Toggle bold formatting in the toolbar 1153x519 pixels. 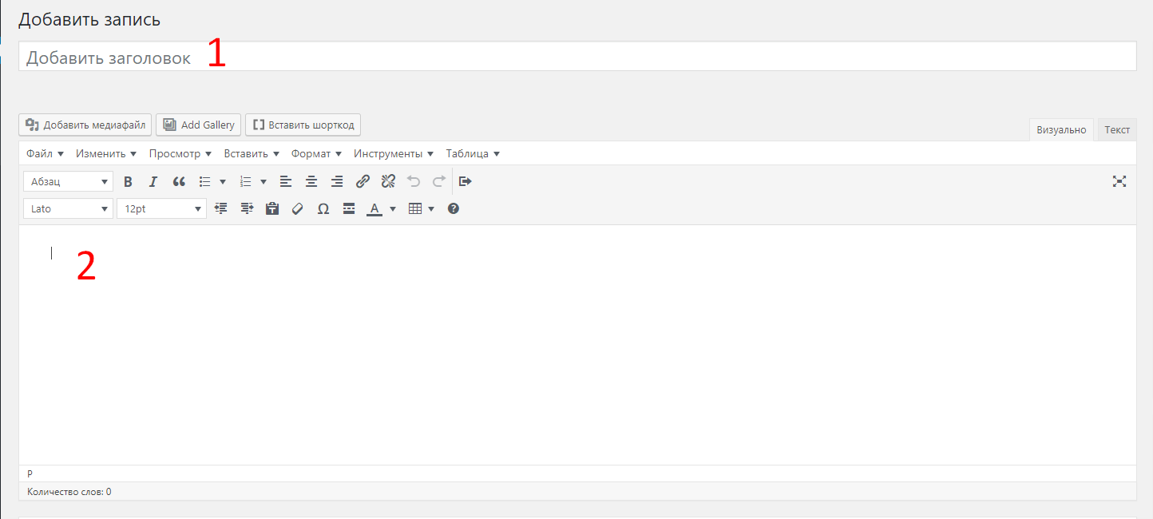(x=128, y=182)
